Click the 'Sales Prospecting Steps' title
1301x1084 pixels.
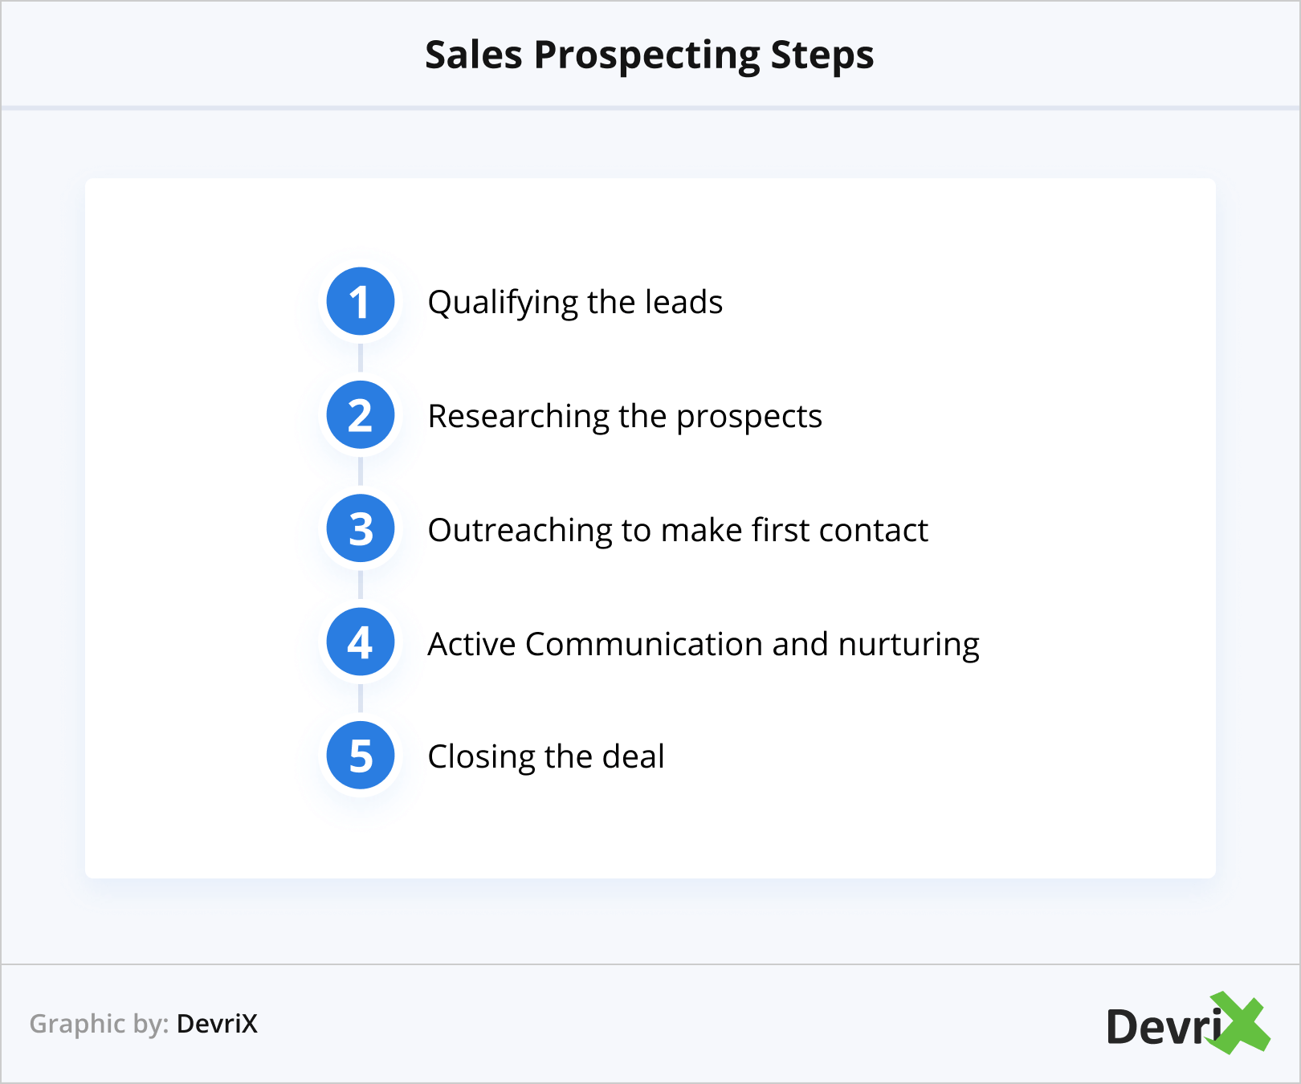pos(649,55)
